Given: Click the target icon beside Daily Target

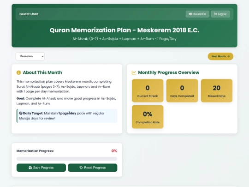Looking at the screenshot, I should point(21,113).
